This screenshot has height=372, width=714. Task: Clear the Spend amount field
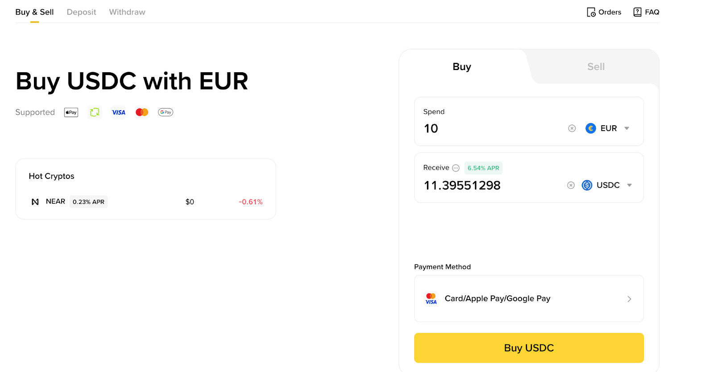click(x=572, y=128)
